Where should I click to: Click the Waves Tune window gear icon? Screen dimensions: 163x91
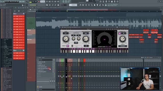(x=63, y=27)
